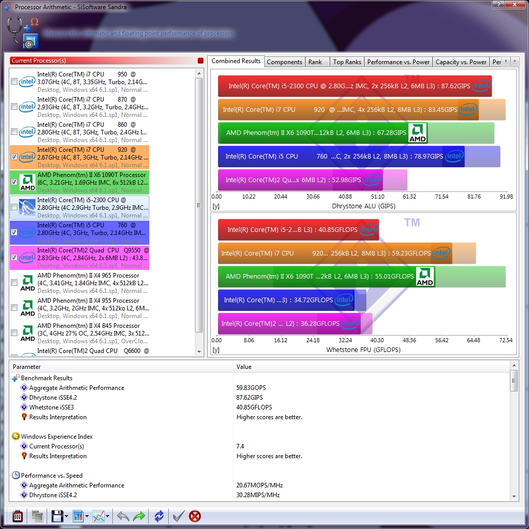
Task: Click the icon of the i5-2300 list row
Action: [27, 207]
